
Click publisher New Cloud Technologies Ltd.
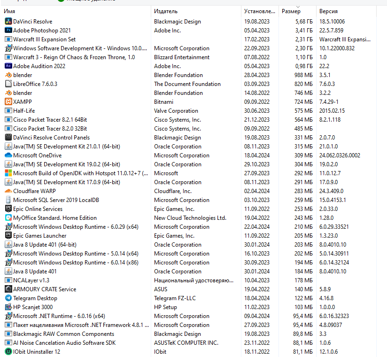pyautogui.click(x=190, y=218)
